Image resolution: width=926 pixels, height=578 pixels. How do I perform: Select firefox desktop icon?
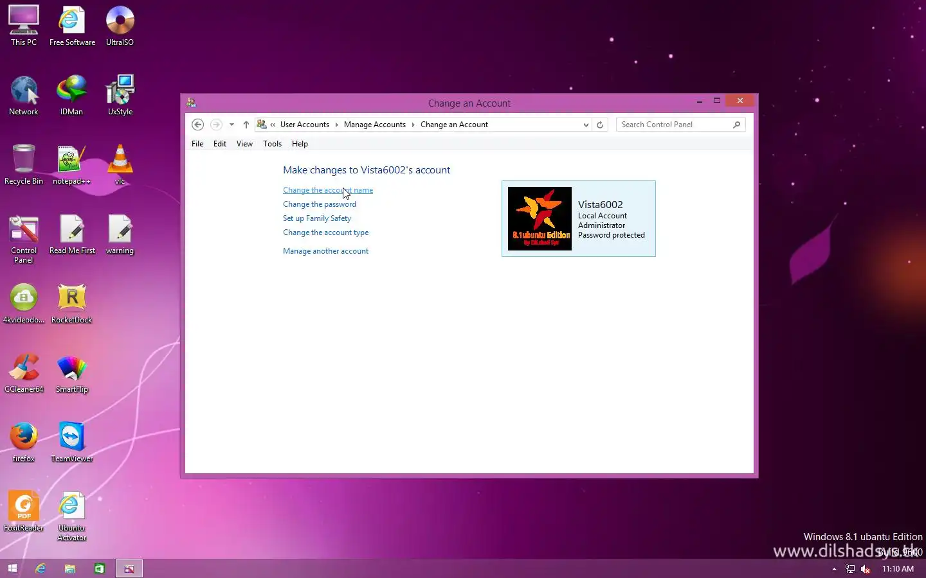pos(24,442)
